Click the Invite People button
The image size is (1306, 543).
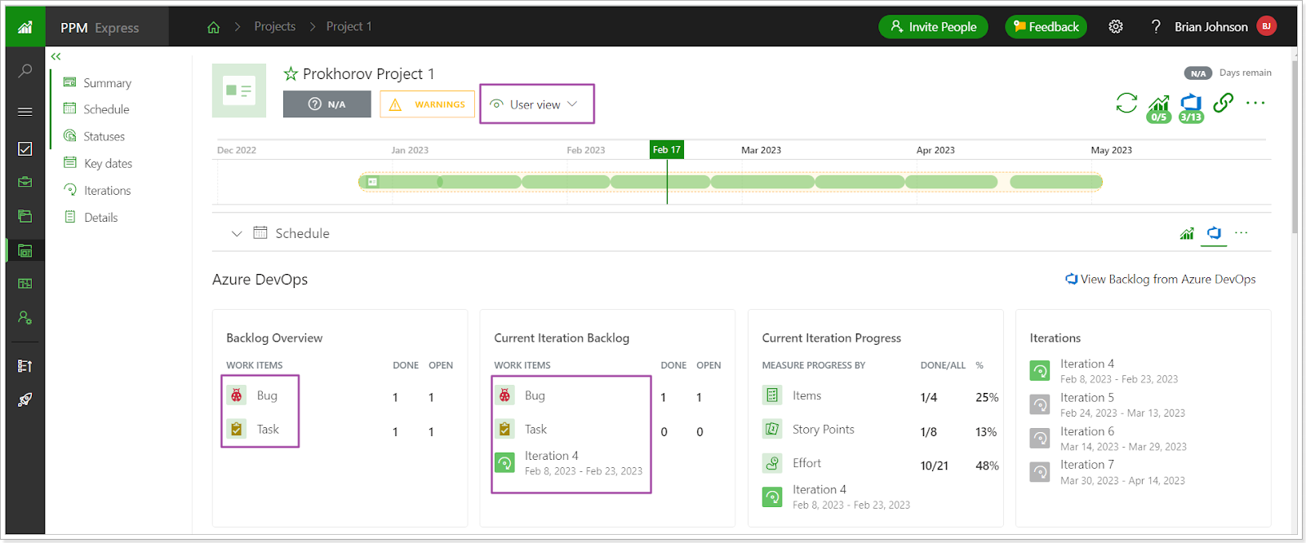(x=933, y=27)
